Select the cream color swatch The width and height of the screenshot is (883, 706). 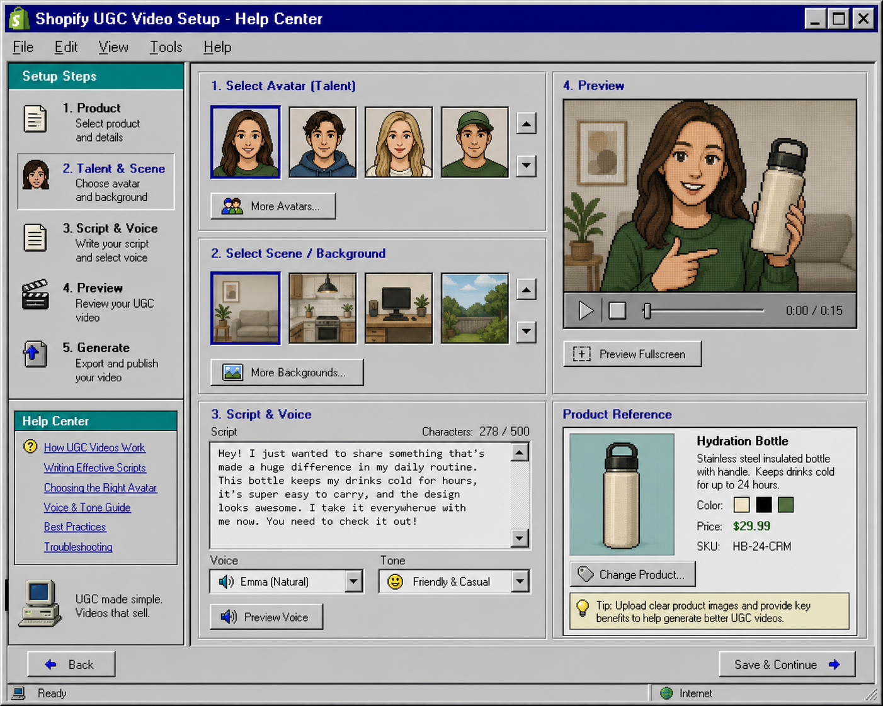[742, 505]
